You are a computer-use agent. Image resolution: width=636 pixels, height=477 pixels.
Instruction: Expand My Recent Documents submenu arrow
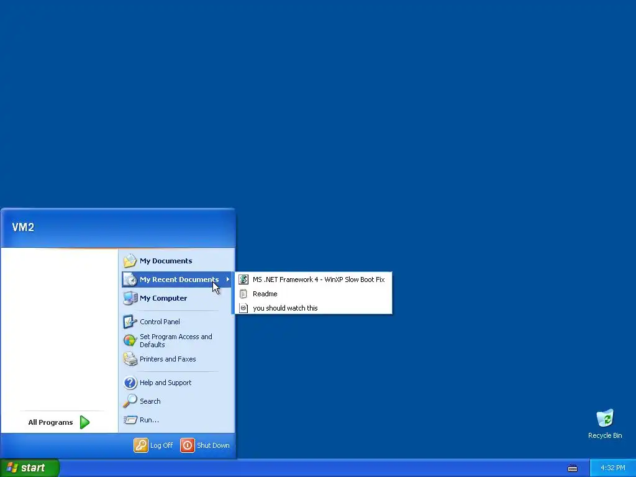(x=227, y=279)
